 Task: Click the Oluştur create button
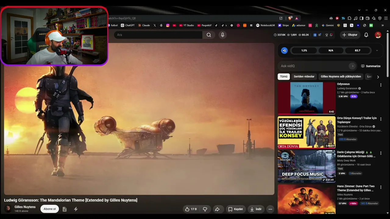tap(350, 35)
